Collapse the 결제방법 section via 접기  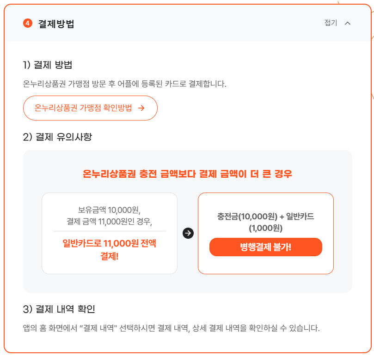coord(331,22)
